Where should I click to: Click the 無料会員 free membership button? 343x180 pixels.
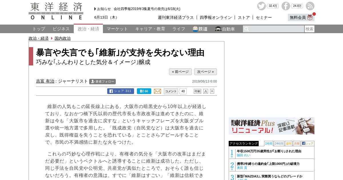[301, 17]
